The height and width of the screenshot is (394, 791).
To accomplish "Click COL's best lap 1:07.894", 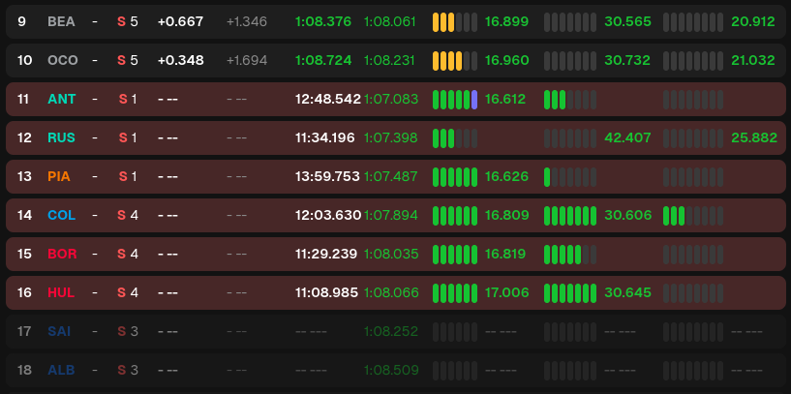I will pos(390,216).
